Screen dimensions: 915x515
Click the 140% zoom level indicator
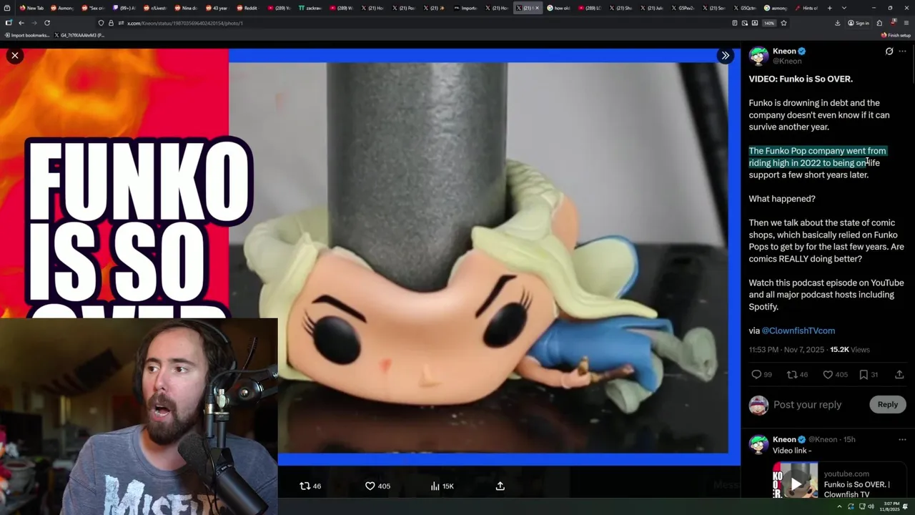click(768, 23)
